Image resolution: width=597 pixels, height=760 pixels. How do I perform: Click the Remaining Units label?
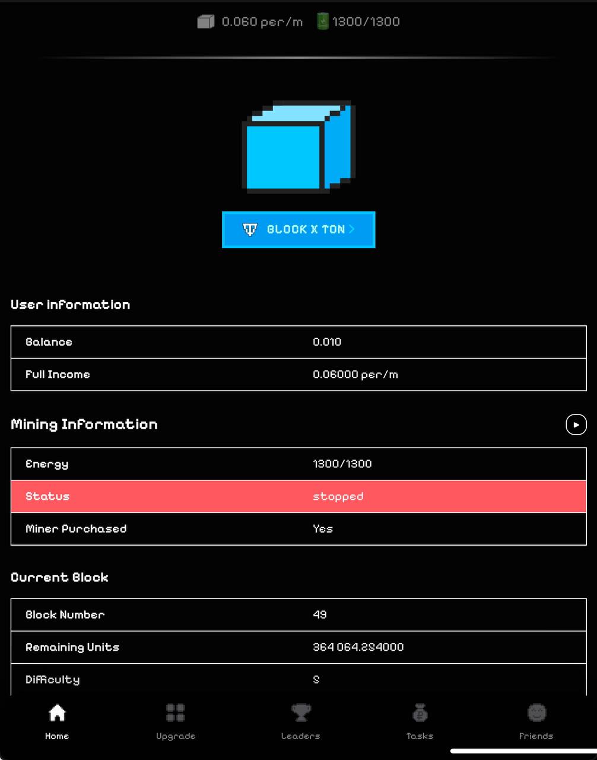[72, 647]
